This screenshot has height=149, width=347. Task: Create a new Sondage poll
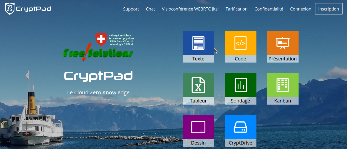click(x=240, y=89)
